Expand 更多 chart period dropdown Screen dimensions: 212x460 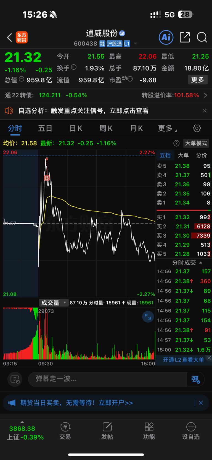[167, 128]
